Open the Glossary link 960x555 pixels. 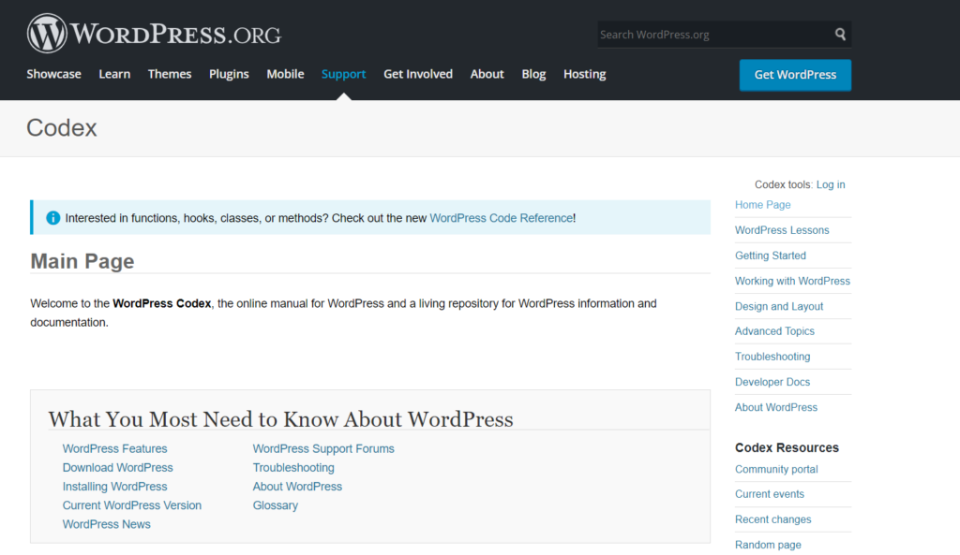coord(276,505)
